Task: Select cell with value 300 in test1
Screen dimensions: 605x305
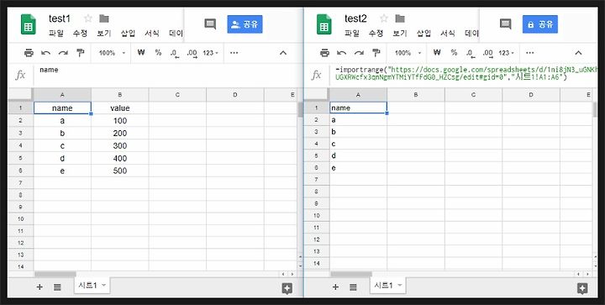Action: pyautogui.click(x=120, y=145)
